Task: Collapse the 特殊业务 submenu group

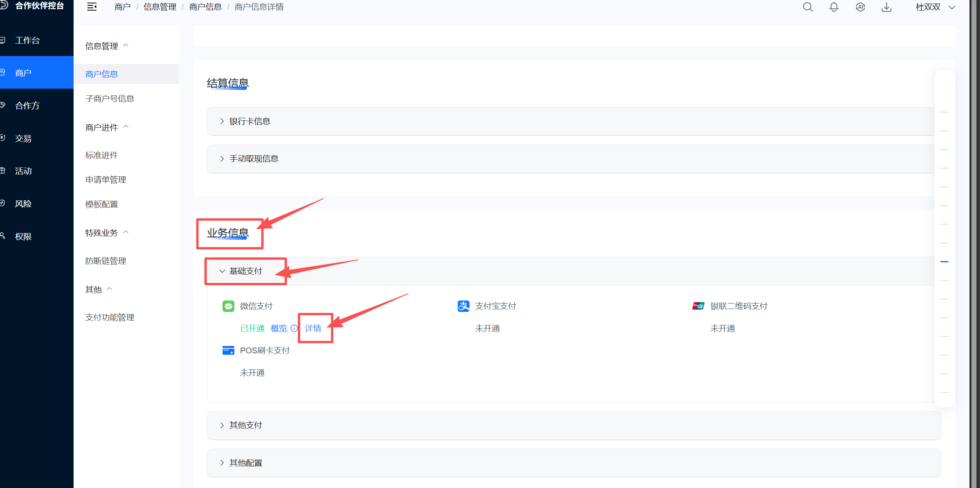Action: tap(107, 233)
